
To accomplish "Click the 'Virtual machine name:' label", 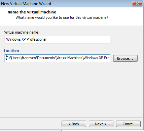I will (x=22, y=32).
